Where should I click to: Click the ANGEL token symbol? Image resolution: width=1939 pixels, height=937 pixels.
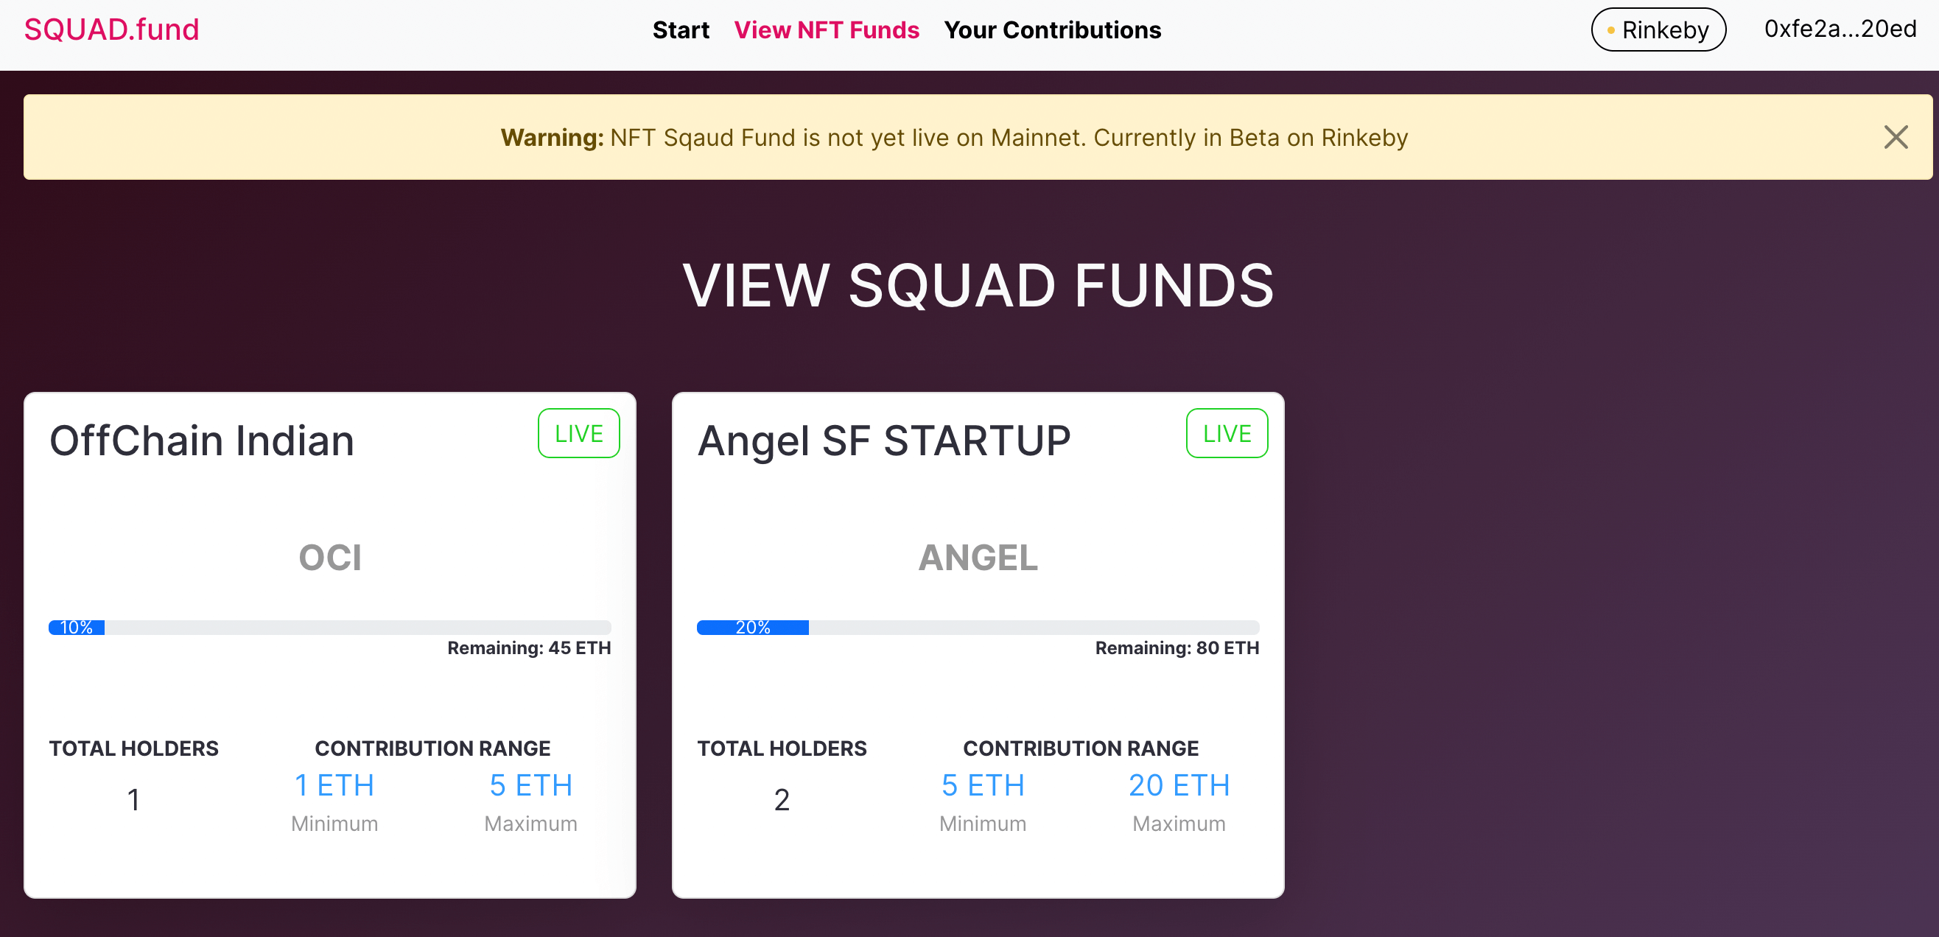978,558
